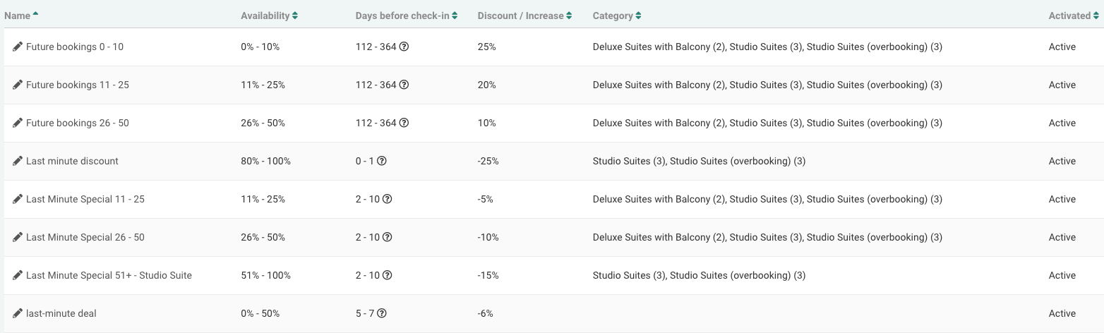Edit pencil icon for Future bookings 26 - 50

tap(18, 123)
